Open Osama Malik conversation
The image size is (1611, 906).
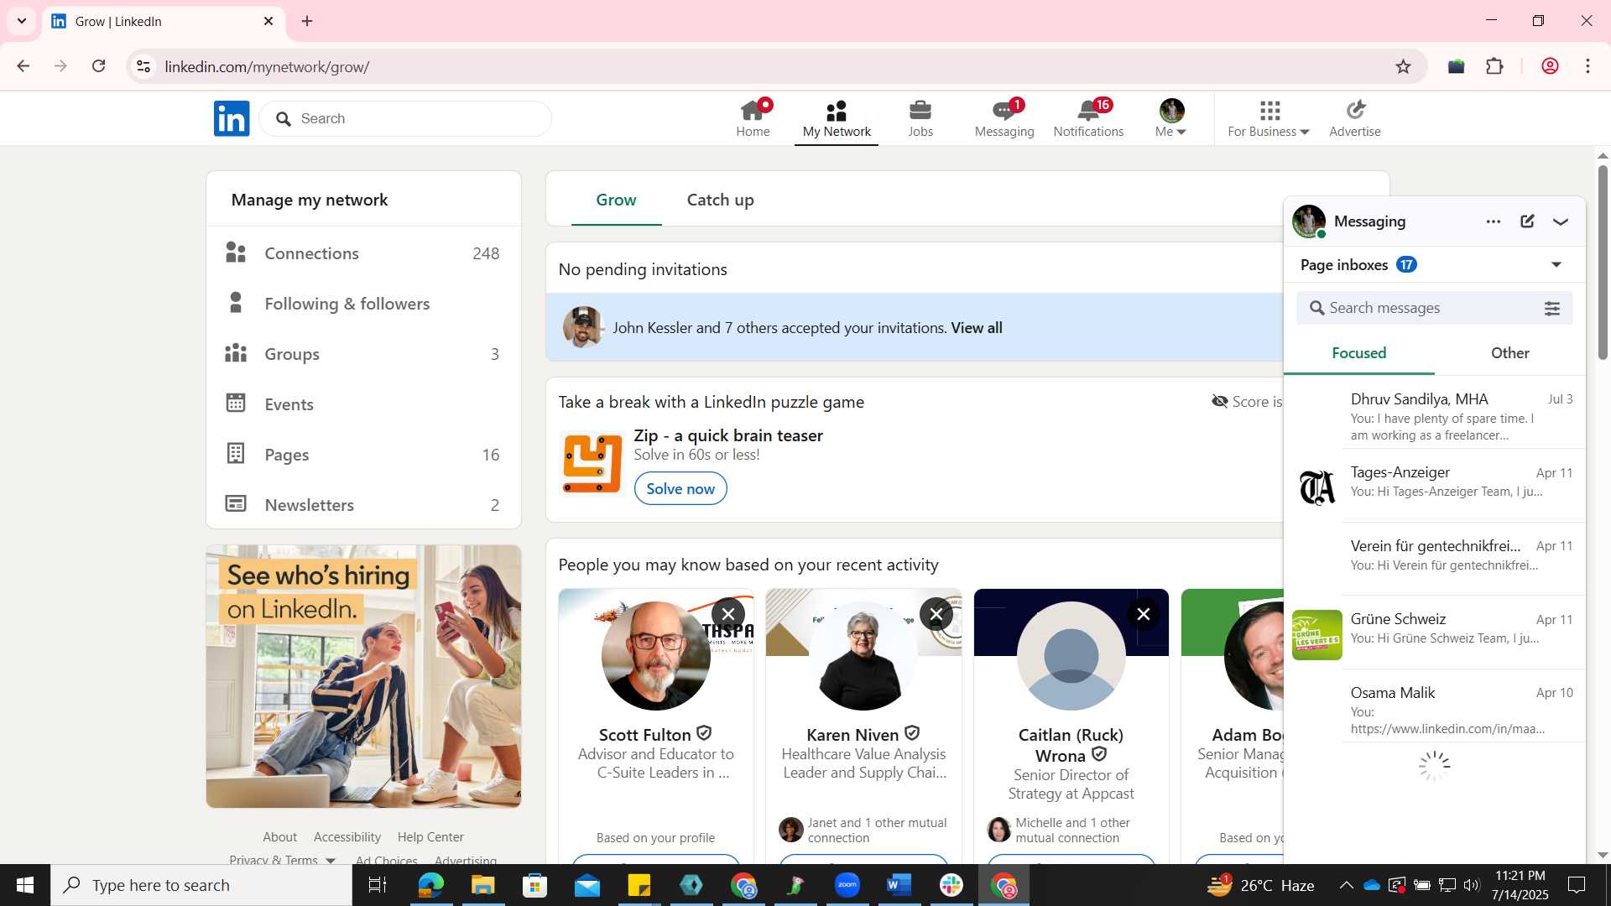tap(1435, 706)
